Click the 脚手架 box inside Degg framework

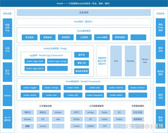point(81,55)
